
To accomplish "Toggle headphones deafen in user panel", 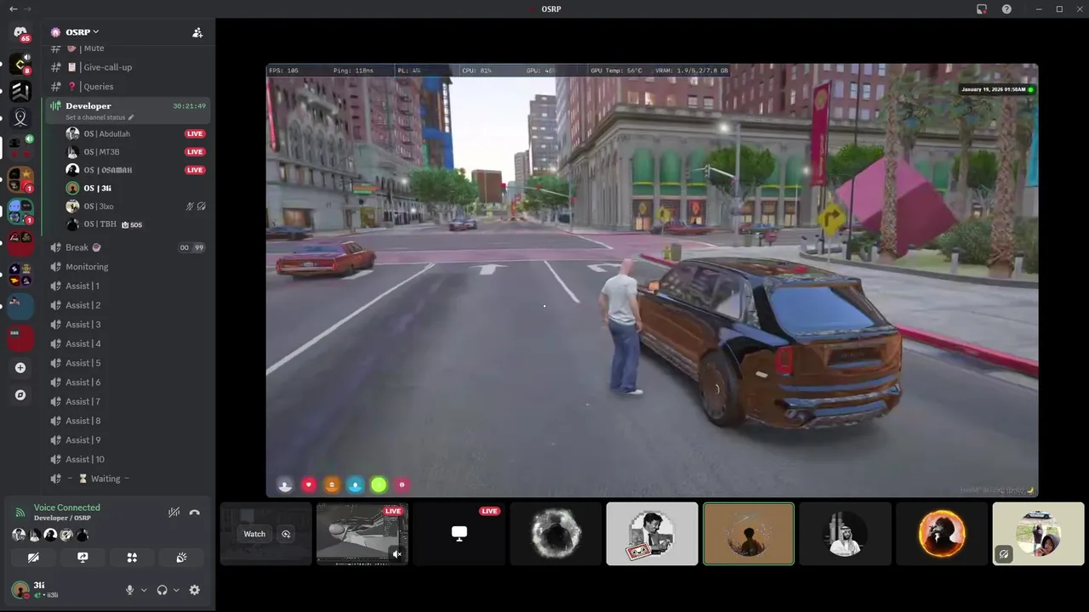I will [162, 590].
